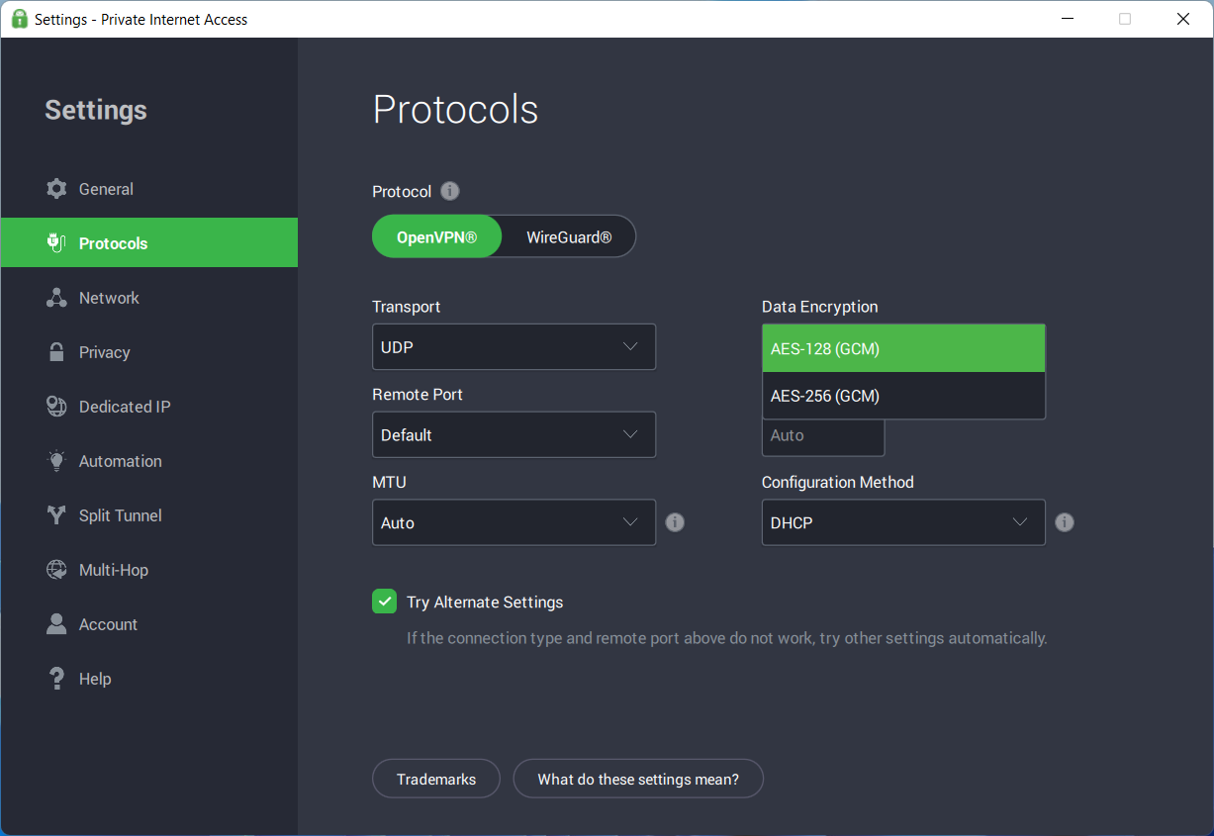1214x836 pixels.
Task: Click the General gear icon
Action: coord(56,189)
